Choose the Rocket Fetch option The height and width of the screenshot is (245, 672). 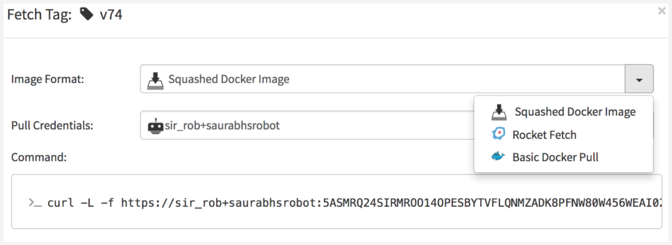pos(544,135)
